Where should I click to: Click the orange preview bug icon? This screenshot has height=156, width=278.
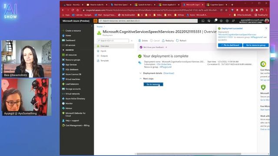point(96,21)
